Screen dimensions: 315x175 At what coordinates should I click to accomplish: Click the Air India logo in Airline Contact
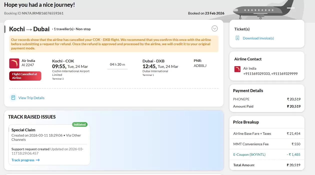click(237, 69)
